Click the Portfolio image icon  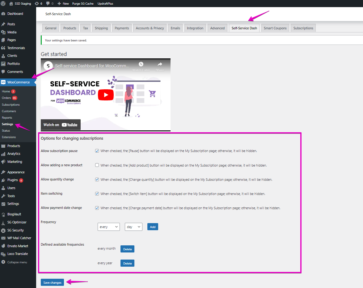[x=3, y=64]
